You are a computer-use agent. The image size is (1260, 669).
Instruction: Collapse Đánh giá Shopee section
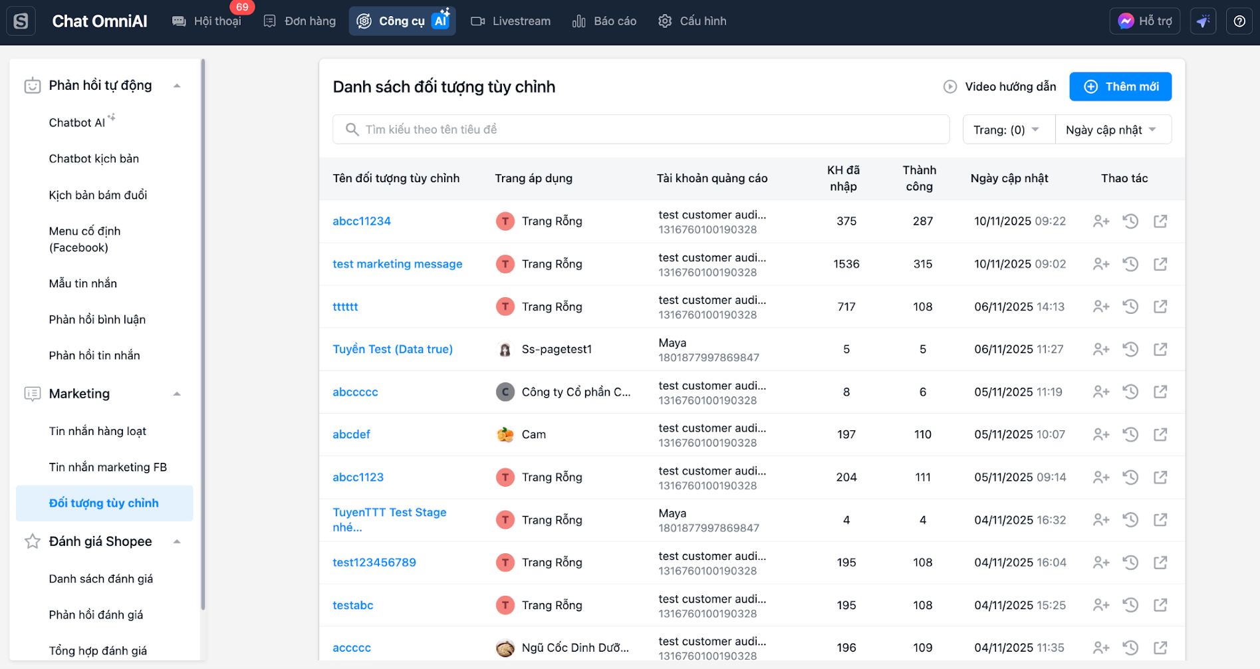(x=177, y=541)
